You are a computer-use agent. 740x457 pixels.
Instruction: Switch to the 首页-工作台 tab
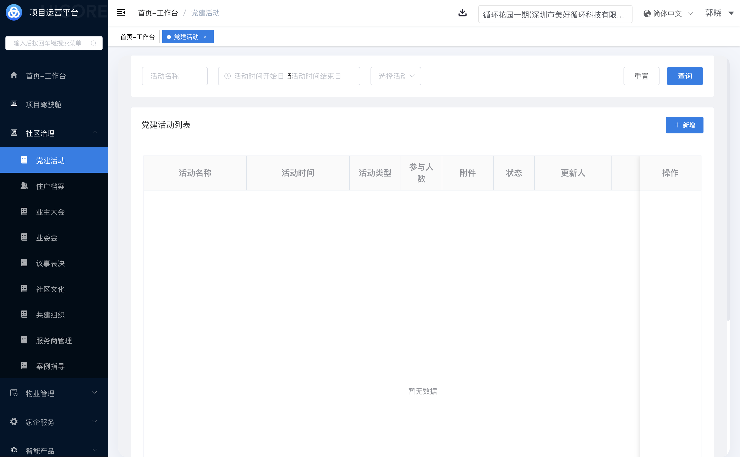(x=137, y=37)
